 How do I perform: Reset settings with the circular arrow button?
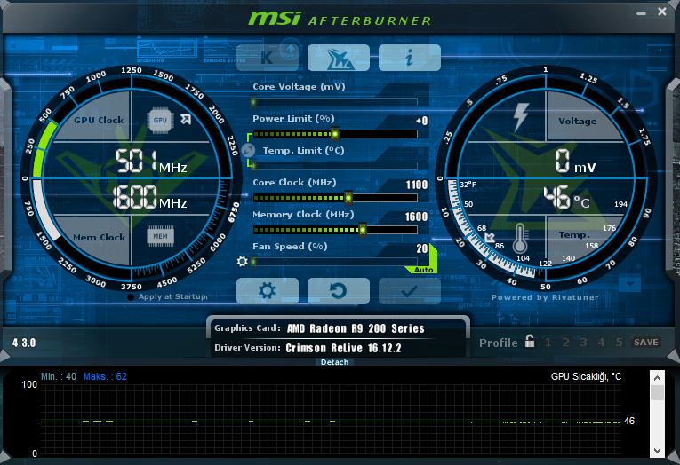tap(339, 291)
